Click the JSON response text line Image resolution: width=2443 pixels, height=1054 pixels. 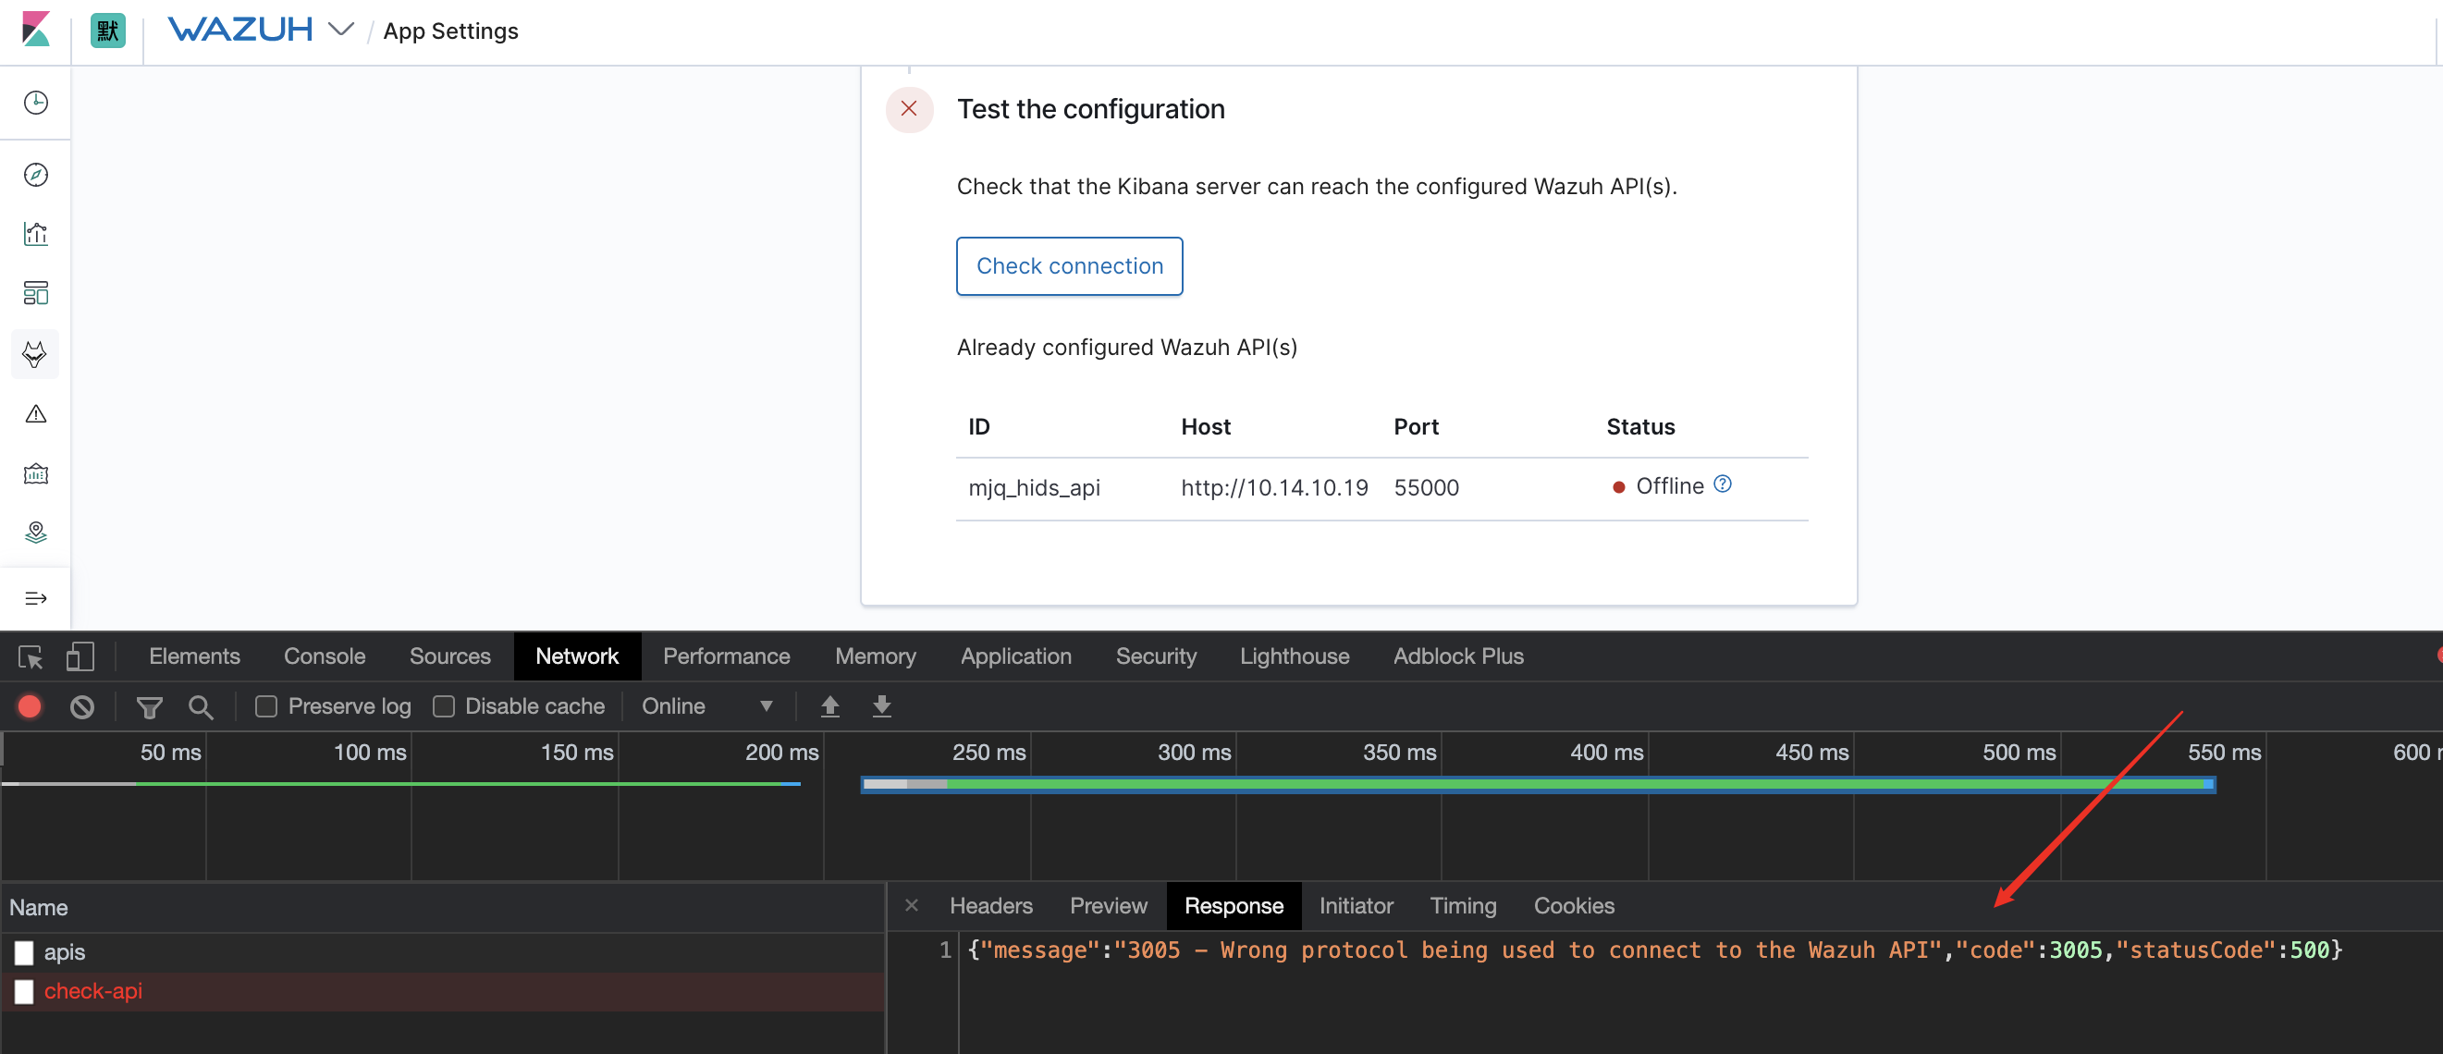click(x=1655, y=950)
